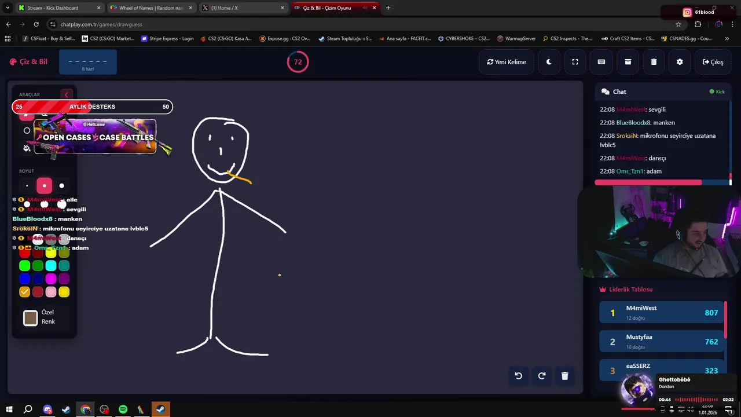This screenshot has height=417, width=741.
Task: Select the medium brush size
Action: click(44, 186)
